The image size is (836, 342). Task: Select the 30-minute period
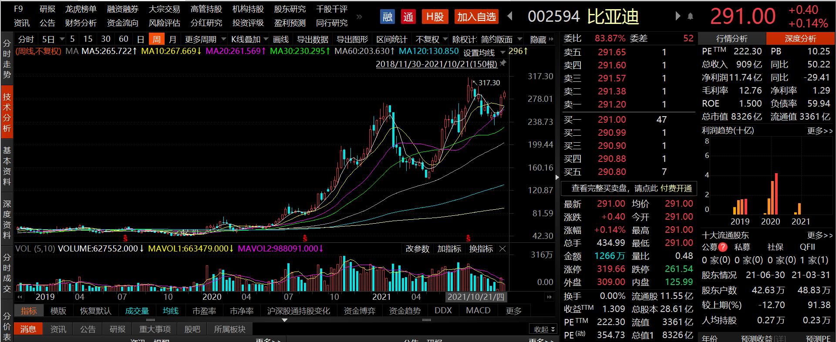click(x=106, y=39)
